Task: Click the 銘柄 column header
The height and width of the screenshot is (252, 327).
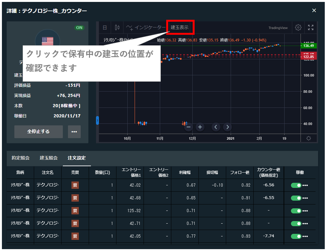Action: pyautogui.click(x=20, y=172)
